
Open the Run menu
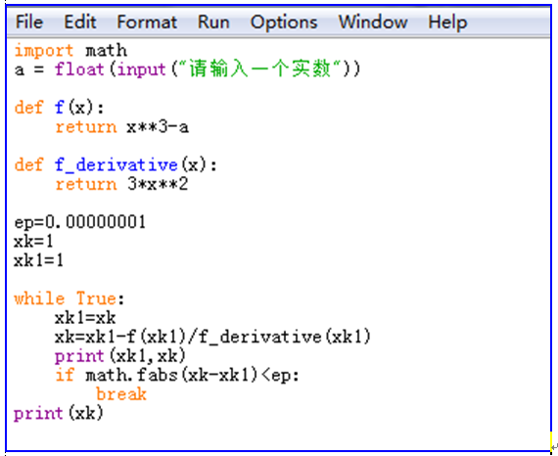tap(213, 23)
